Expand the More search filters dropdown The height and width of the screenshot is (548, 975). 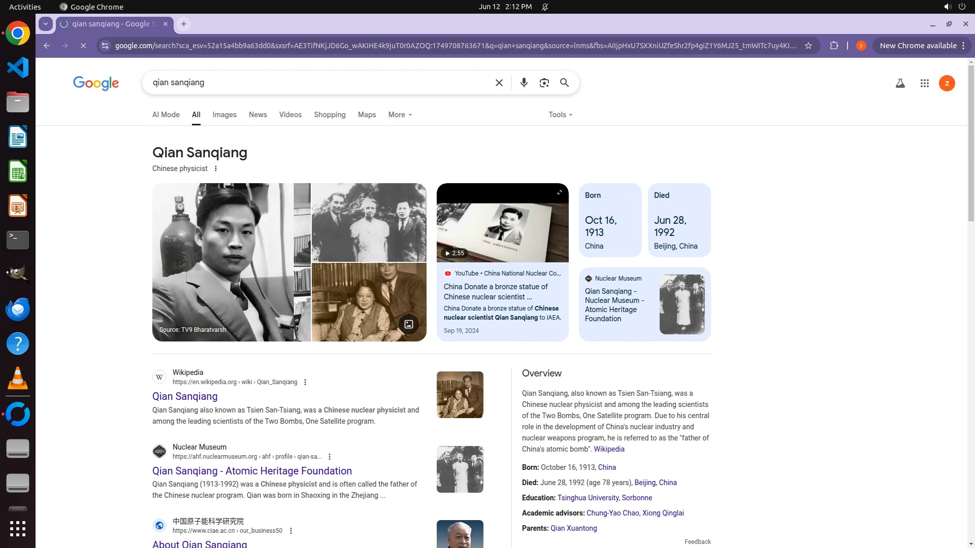400,115
